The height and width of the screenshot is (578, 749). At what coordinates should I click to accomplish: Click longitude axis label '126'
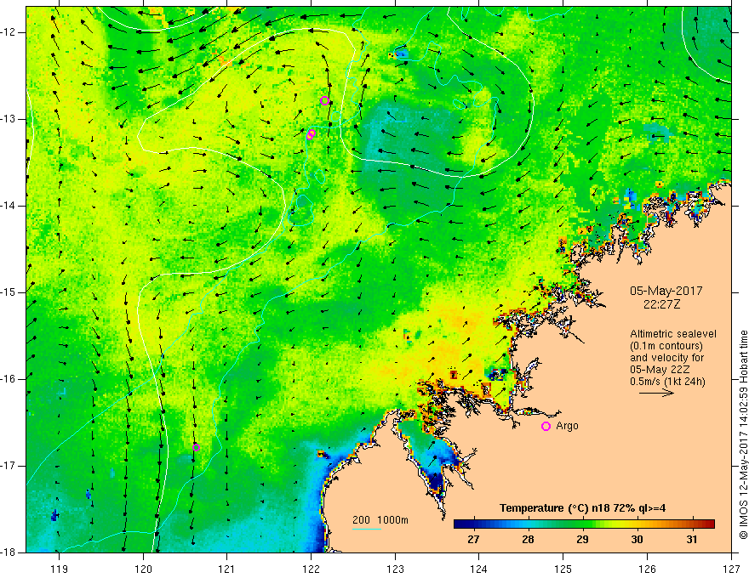pos(647,569)
